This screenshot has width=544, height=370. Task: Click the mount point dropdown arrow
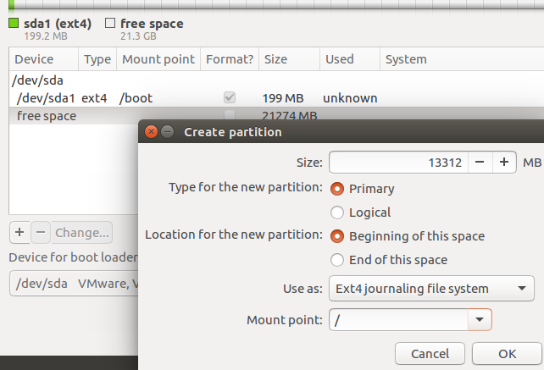pyautogui.click(x=480, y=320)
